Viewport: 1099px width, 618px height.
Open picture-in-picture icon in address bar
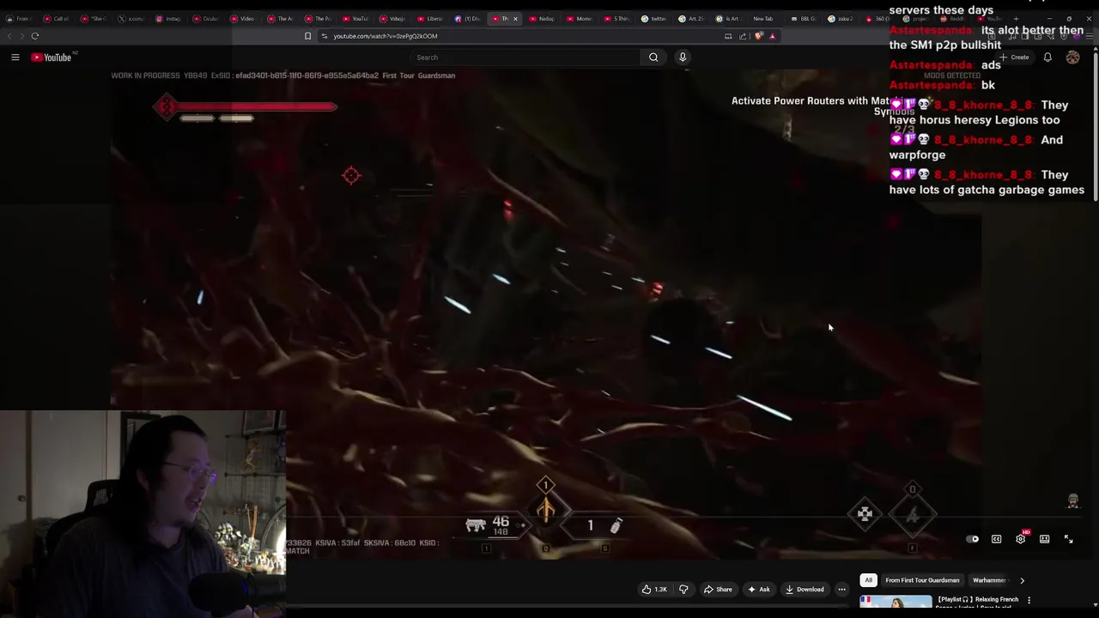[x=728, y=36]
